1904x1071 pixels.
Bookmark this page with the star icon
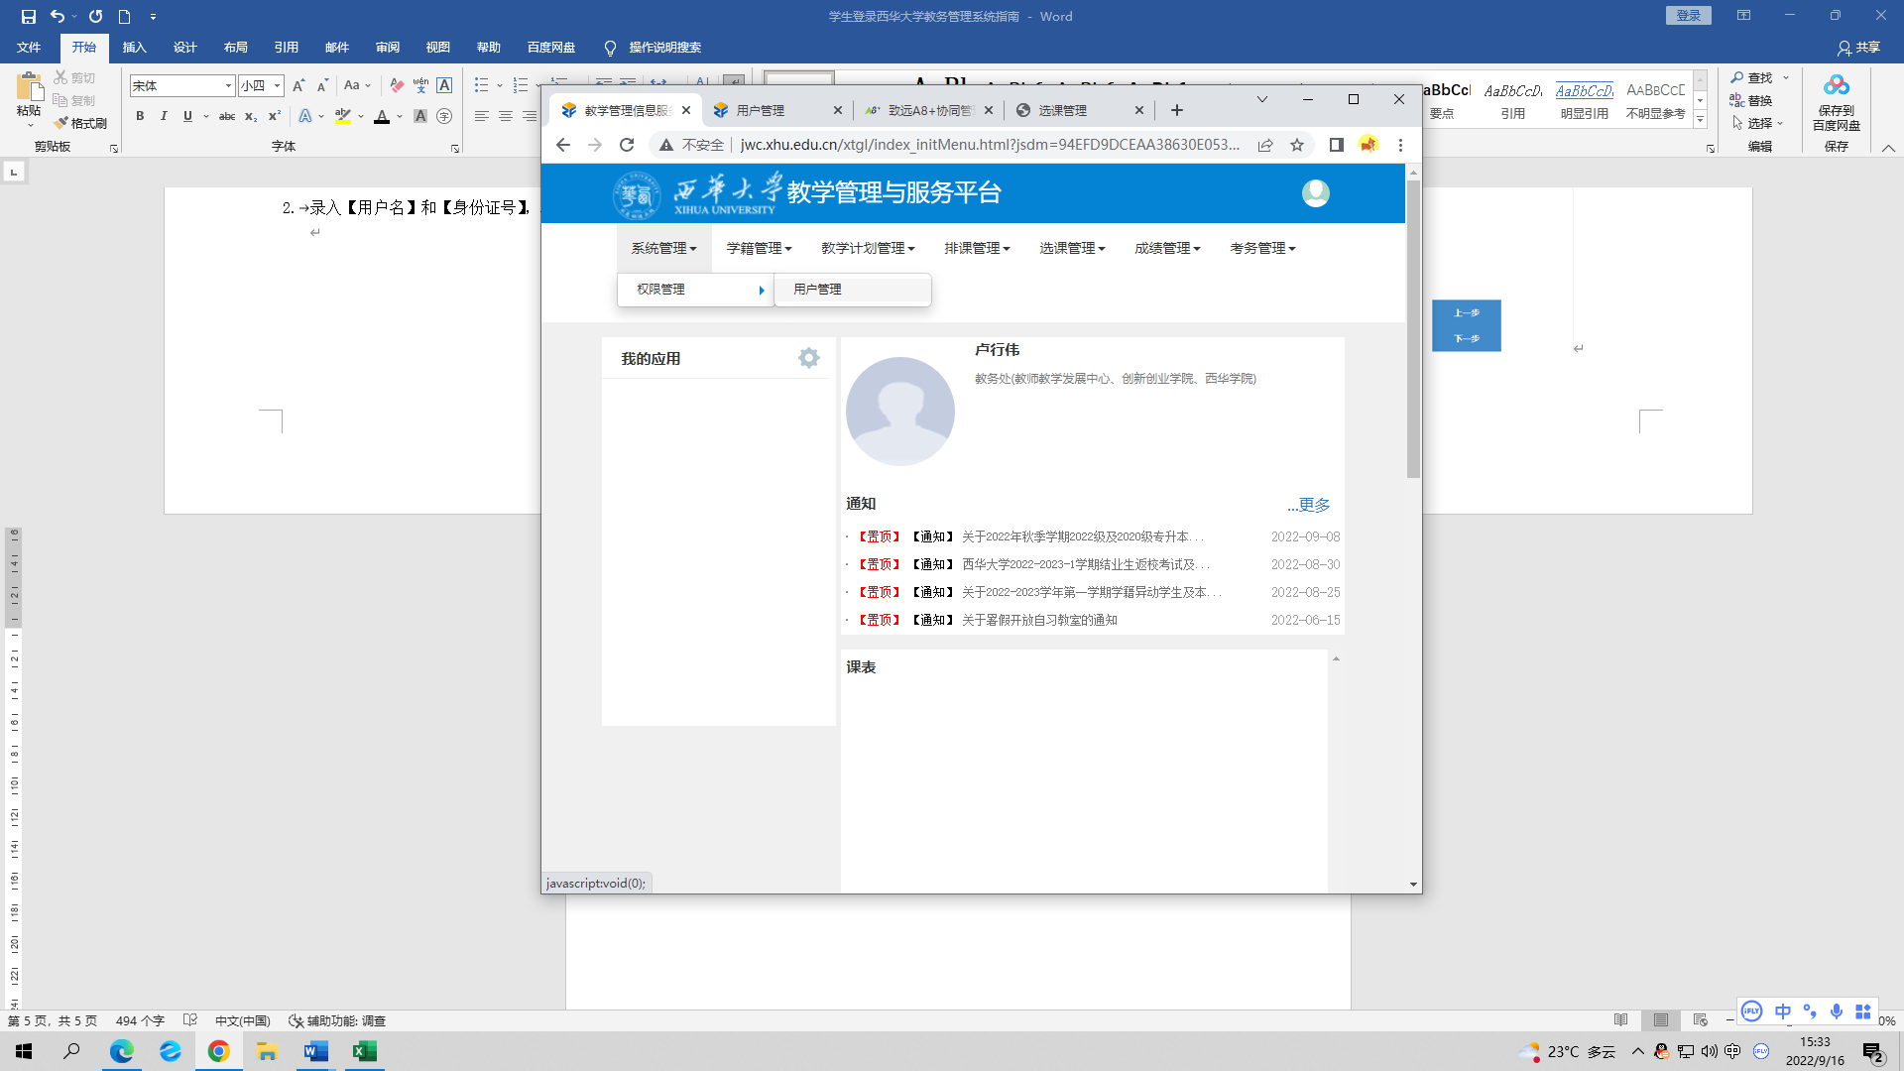pyautogui.click(x=1297, y=145)
